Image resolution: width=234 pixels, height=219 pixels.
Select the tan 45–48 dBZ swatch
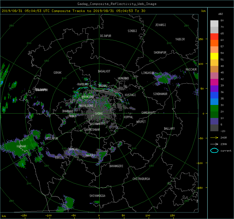point(214,69)
